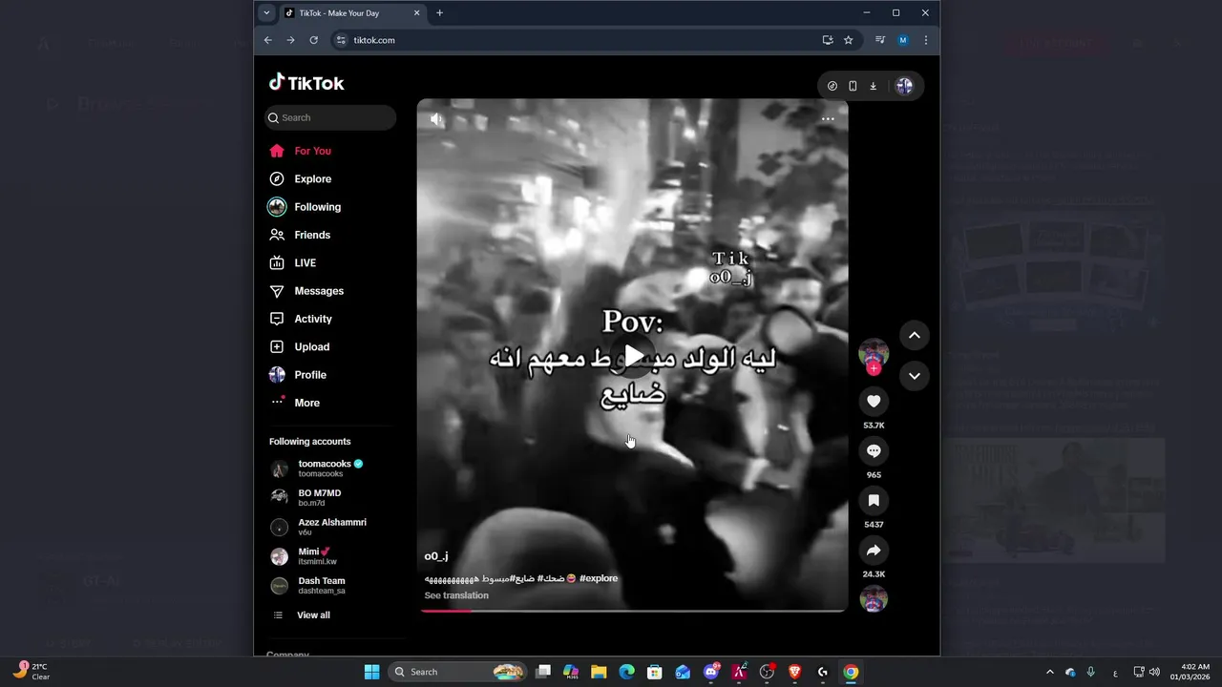Viewport: 1222px width, 687px height.
Task: Open the sound disc at bottom right
Action: pos(874,598)
